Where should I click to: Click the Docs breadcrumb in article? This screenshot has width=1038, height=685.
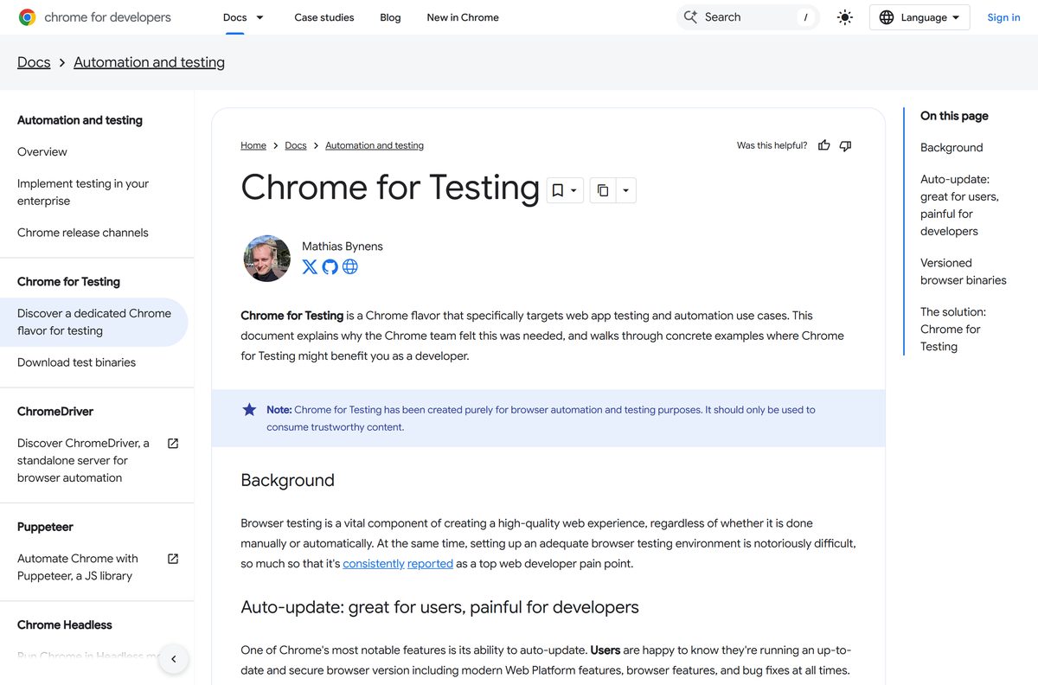(x=296, y=145)
